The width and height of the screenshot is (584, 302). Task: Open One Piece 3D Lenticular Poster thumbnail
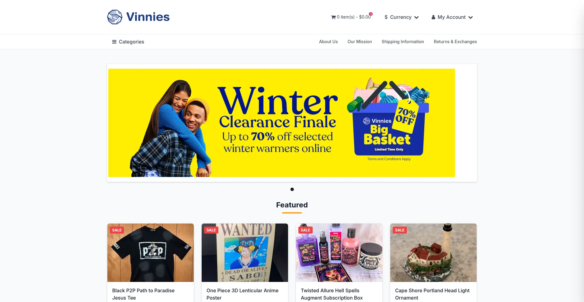pyautogui.click(x=245, y=253)
